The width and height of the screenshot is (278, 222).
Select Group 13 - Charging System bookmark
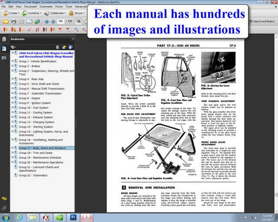click(x=37, y=122)
